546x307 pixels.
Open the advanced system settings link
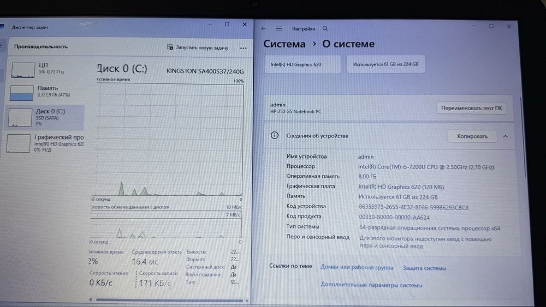pos(371,285)
